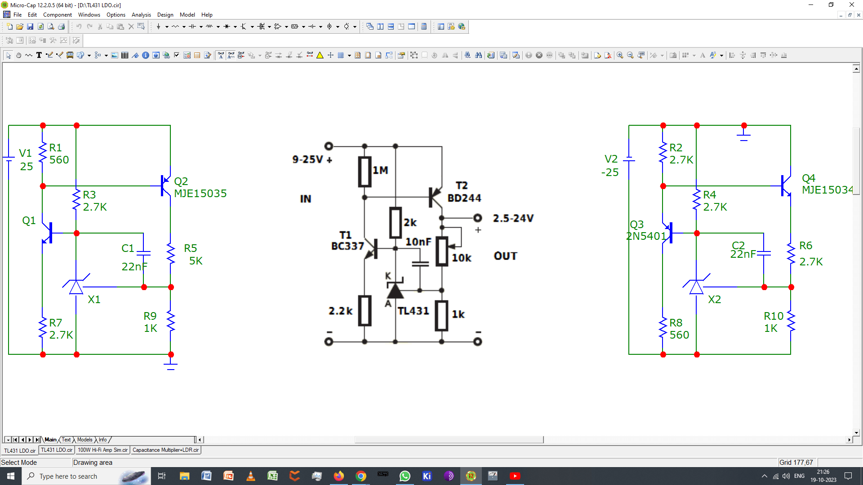
Task: Expand the grid display dropdown arrow
Action: click(349, 55)
